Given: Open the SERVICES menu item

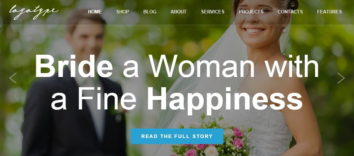Looking at the screenshot, I should coord(213,12).
